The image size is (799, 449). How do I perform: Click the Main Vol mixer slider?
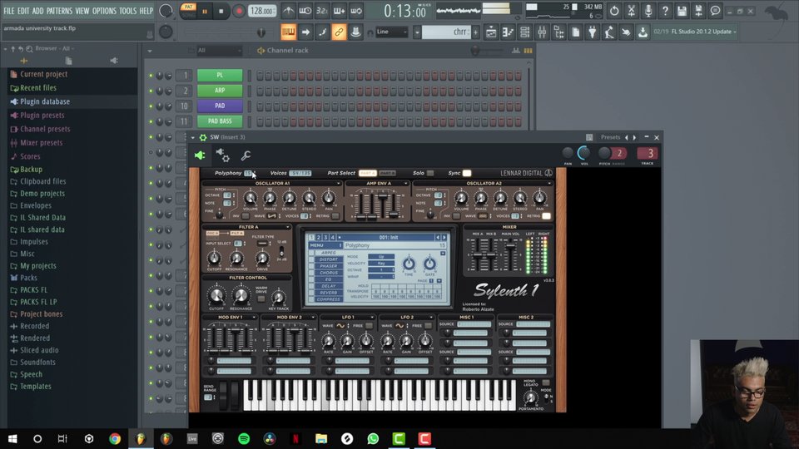[510, 254]
